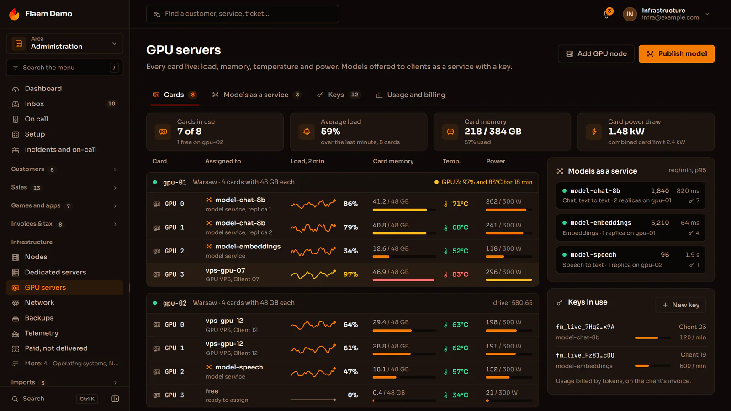Open Paid, not delivered in sidebar
Screen dimensions: 731x411
64,348
